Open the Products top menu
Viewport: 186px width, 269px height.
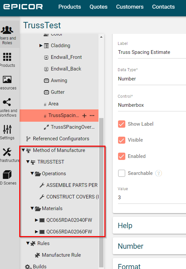pos(70,7)
